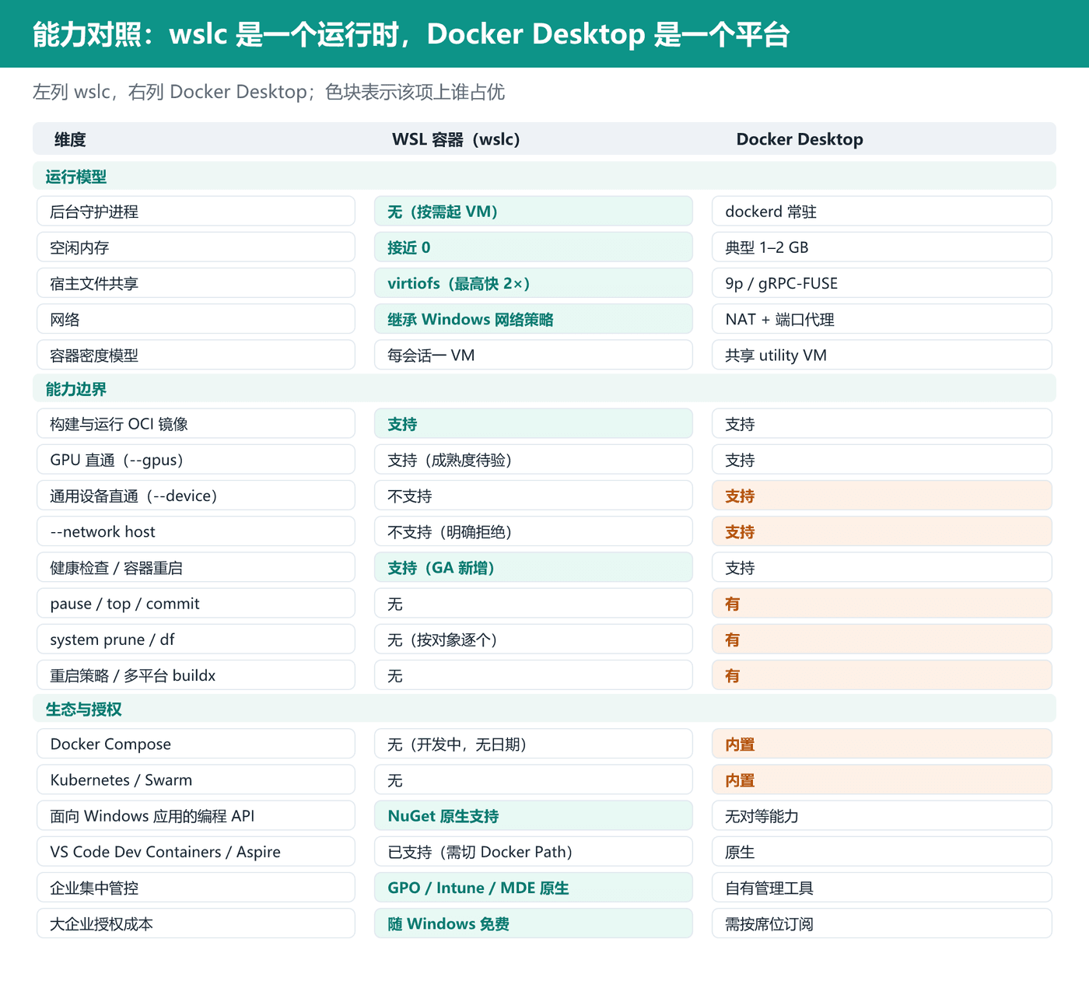Select the 'system prune / df' row label
This screenshot has width=1089, height=988.
(x=196, y=639)
